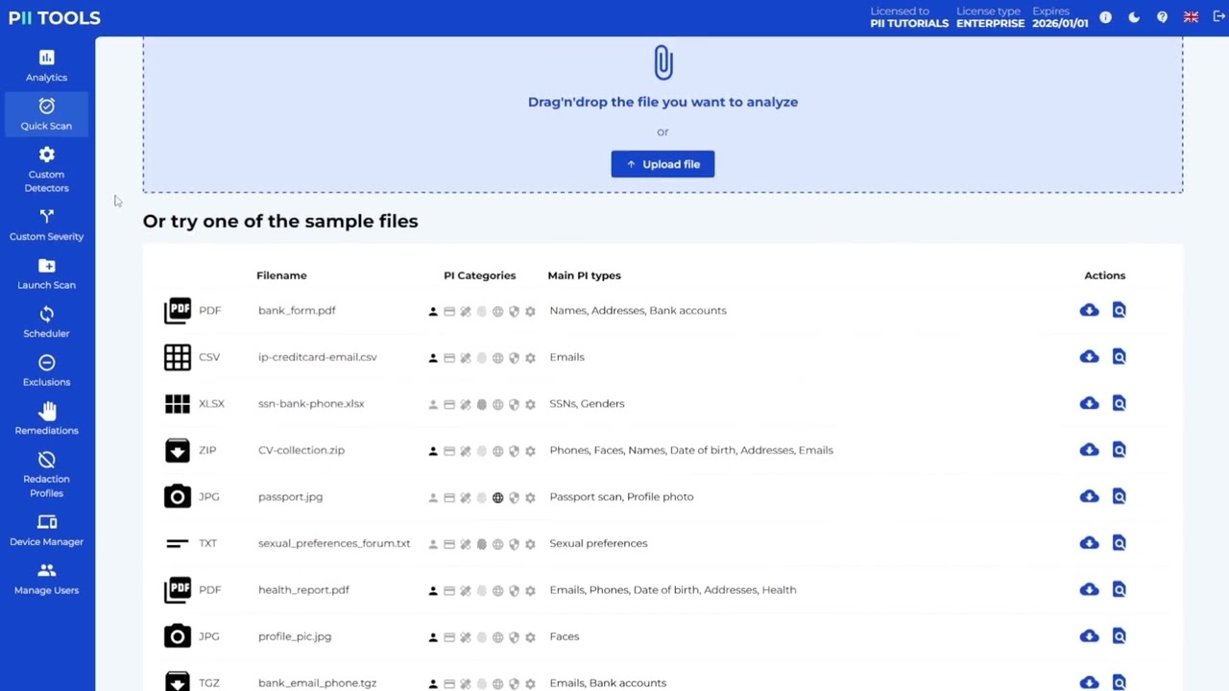Toggle dark mode moon icon
The width and height of the screenshot is (1229, 691).
click(x=1134, y=17)
